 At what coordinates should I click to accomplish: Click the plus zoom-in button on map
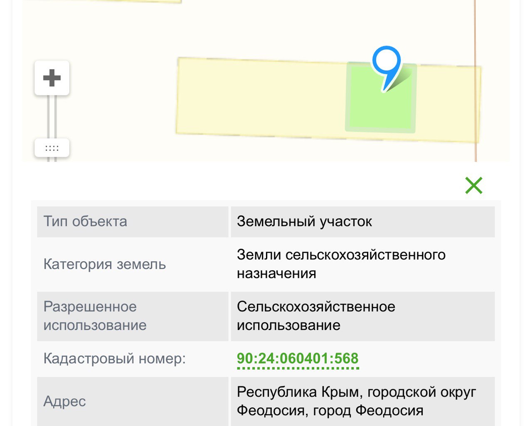coord(52,78)
